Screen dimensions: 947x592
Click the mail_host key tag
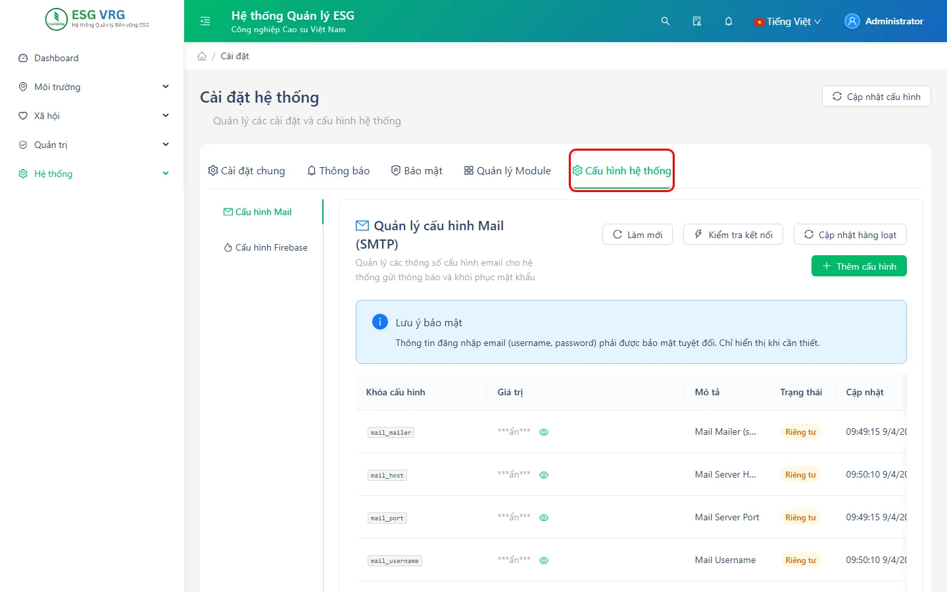point(387,475)
